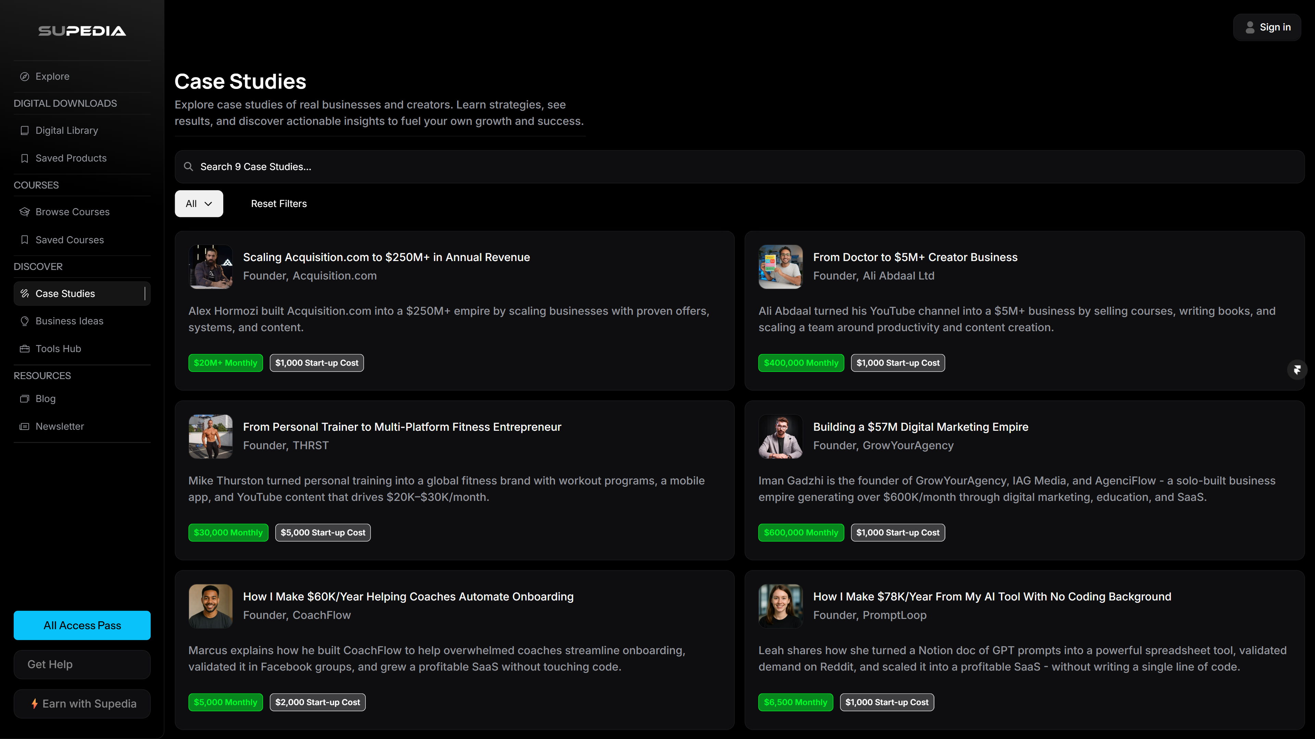This screenshot has width=1315, height=739.
Task: Click the Case Studies sidebar icon
Action: (25, 293)
